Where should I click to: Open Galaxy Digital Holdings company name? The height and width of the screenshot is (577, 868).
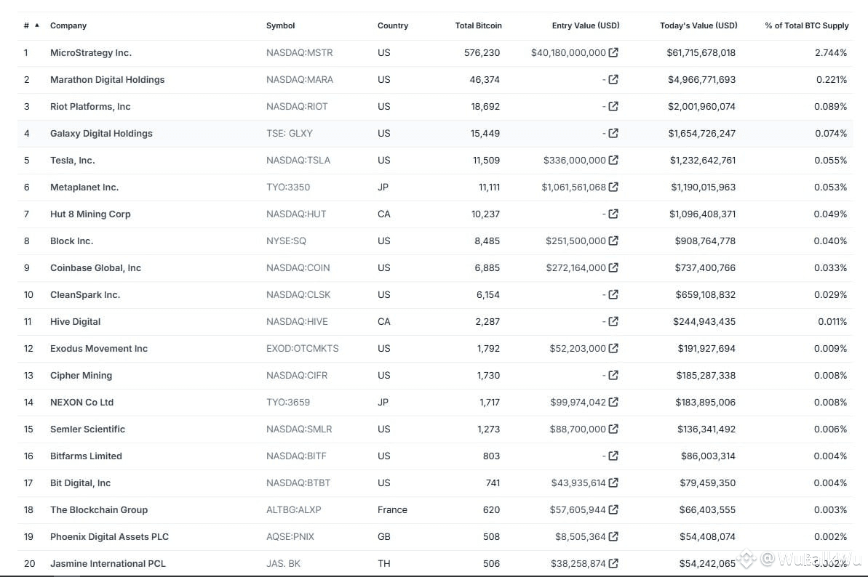pos(101,133)
